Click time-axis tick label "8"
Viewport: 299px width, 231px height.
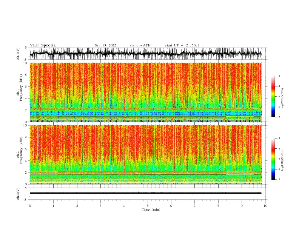[218, 206]
